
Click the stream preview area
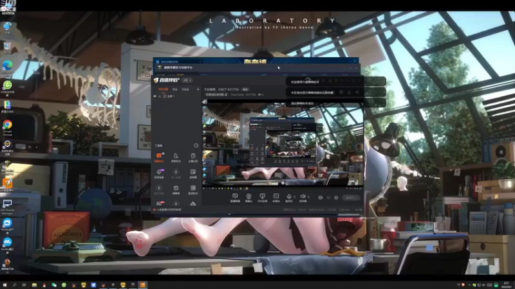(x=283, y=145)
